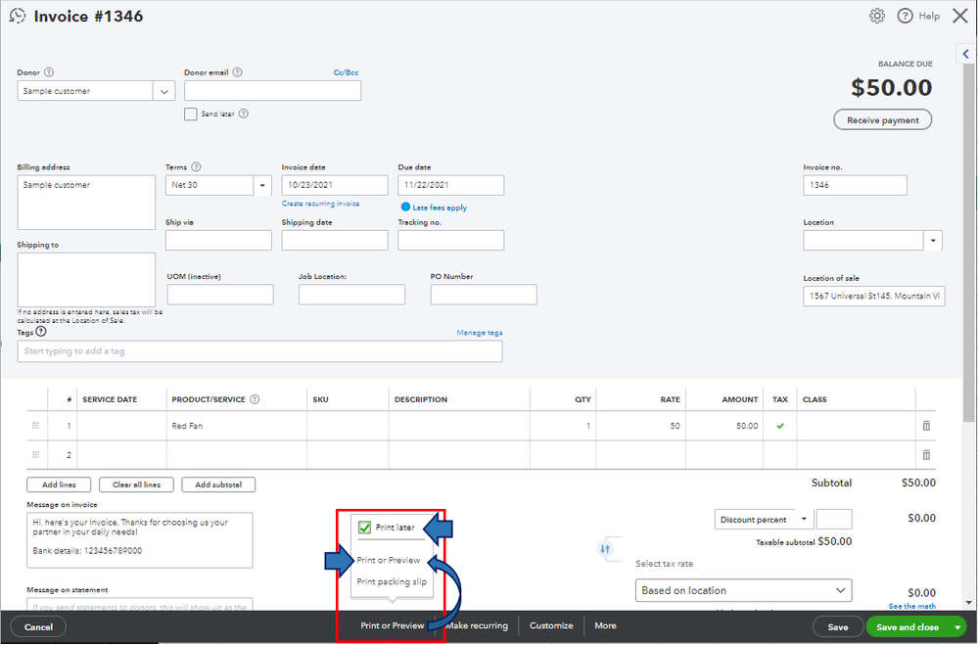Grab the row 2 drag handle icon
Screen dimensions: 978x645
(x=35, y=455)
